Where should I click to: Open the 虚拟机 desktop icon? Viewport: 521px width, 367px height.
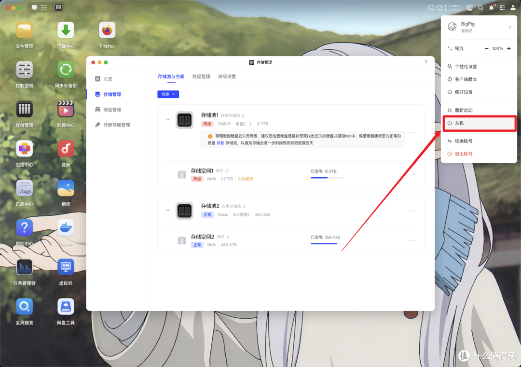pyautogui.click(x=66, y=268)
